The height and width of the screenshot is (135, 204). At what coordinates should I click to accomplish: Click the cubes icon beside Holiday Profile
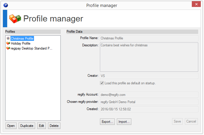(x=8, y=43)
